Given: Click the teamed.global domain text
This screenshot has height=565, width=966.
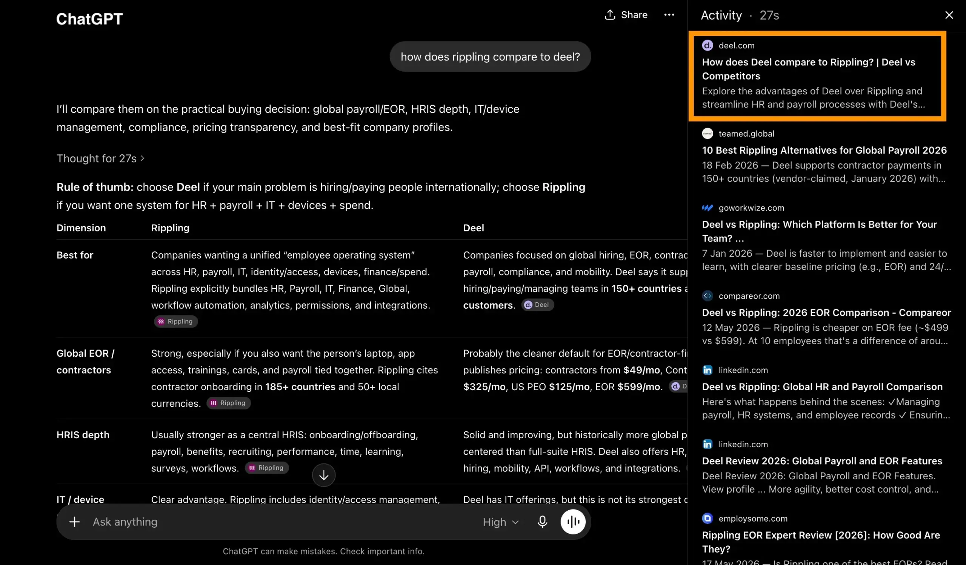Looking at the screenshot, I should [746, 133].
